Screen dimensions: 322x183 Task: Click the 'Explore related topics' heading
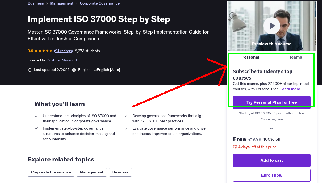coord(61,159)
